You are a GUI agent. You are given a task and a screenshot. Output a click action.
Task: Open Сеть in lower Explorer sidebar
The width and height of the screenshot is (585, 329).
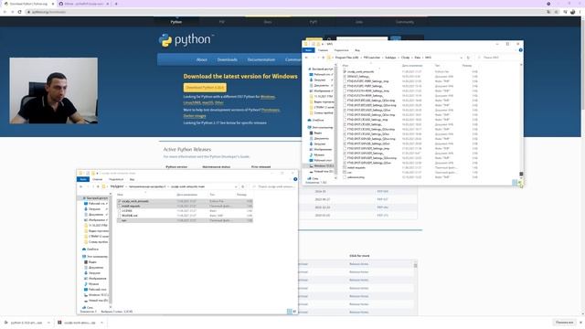tap(88, 307)
